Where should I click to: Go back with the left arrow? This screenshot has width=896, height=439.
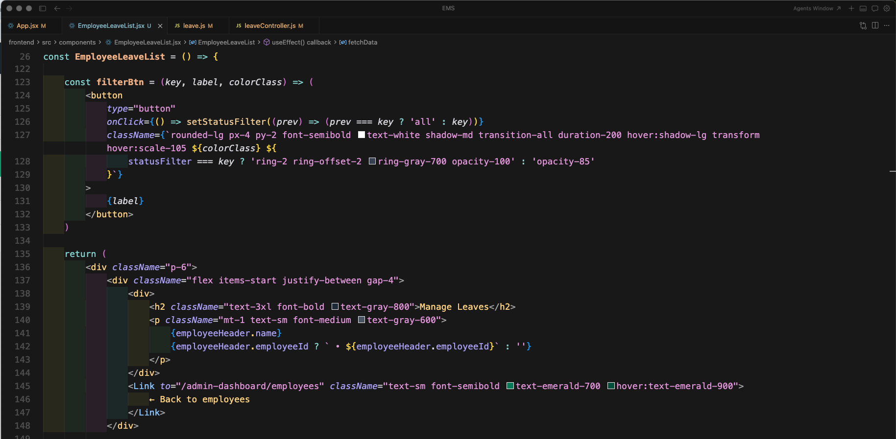tap(57, 8)
